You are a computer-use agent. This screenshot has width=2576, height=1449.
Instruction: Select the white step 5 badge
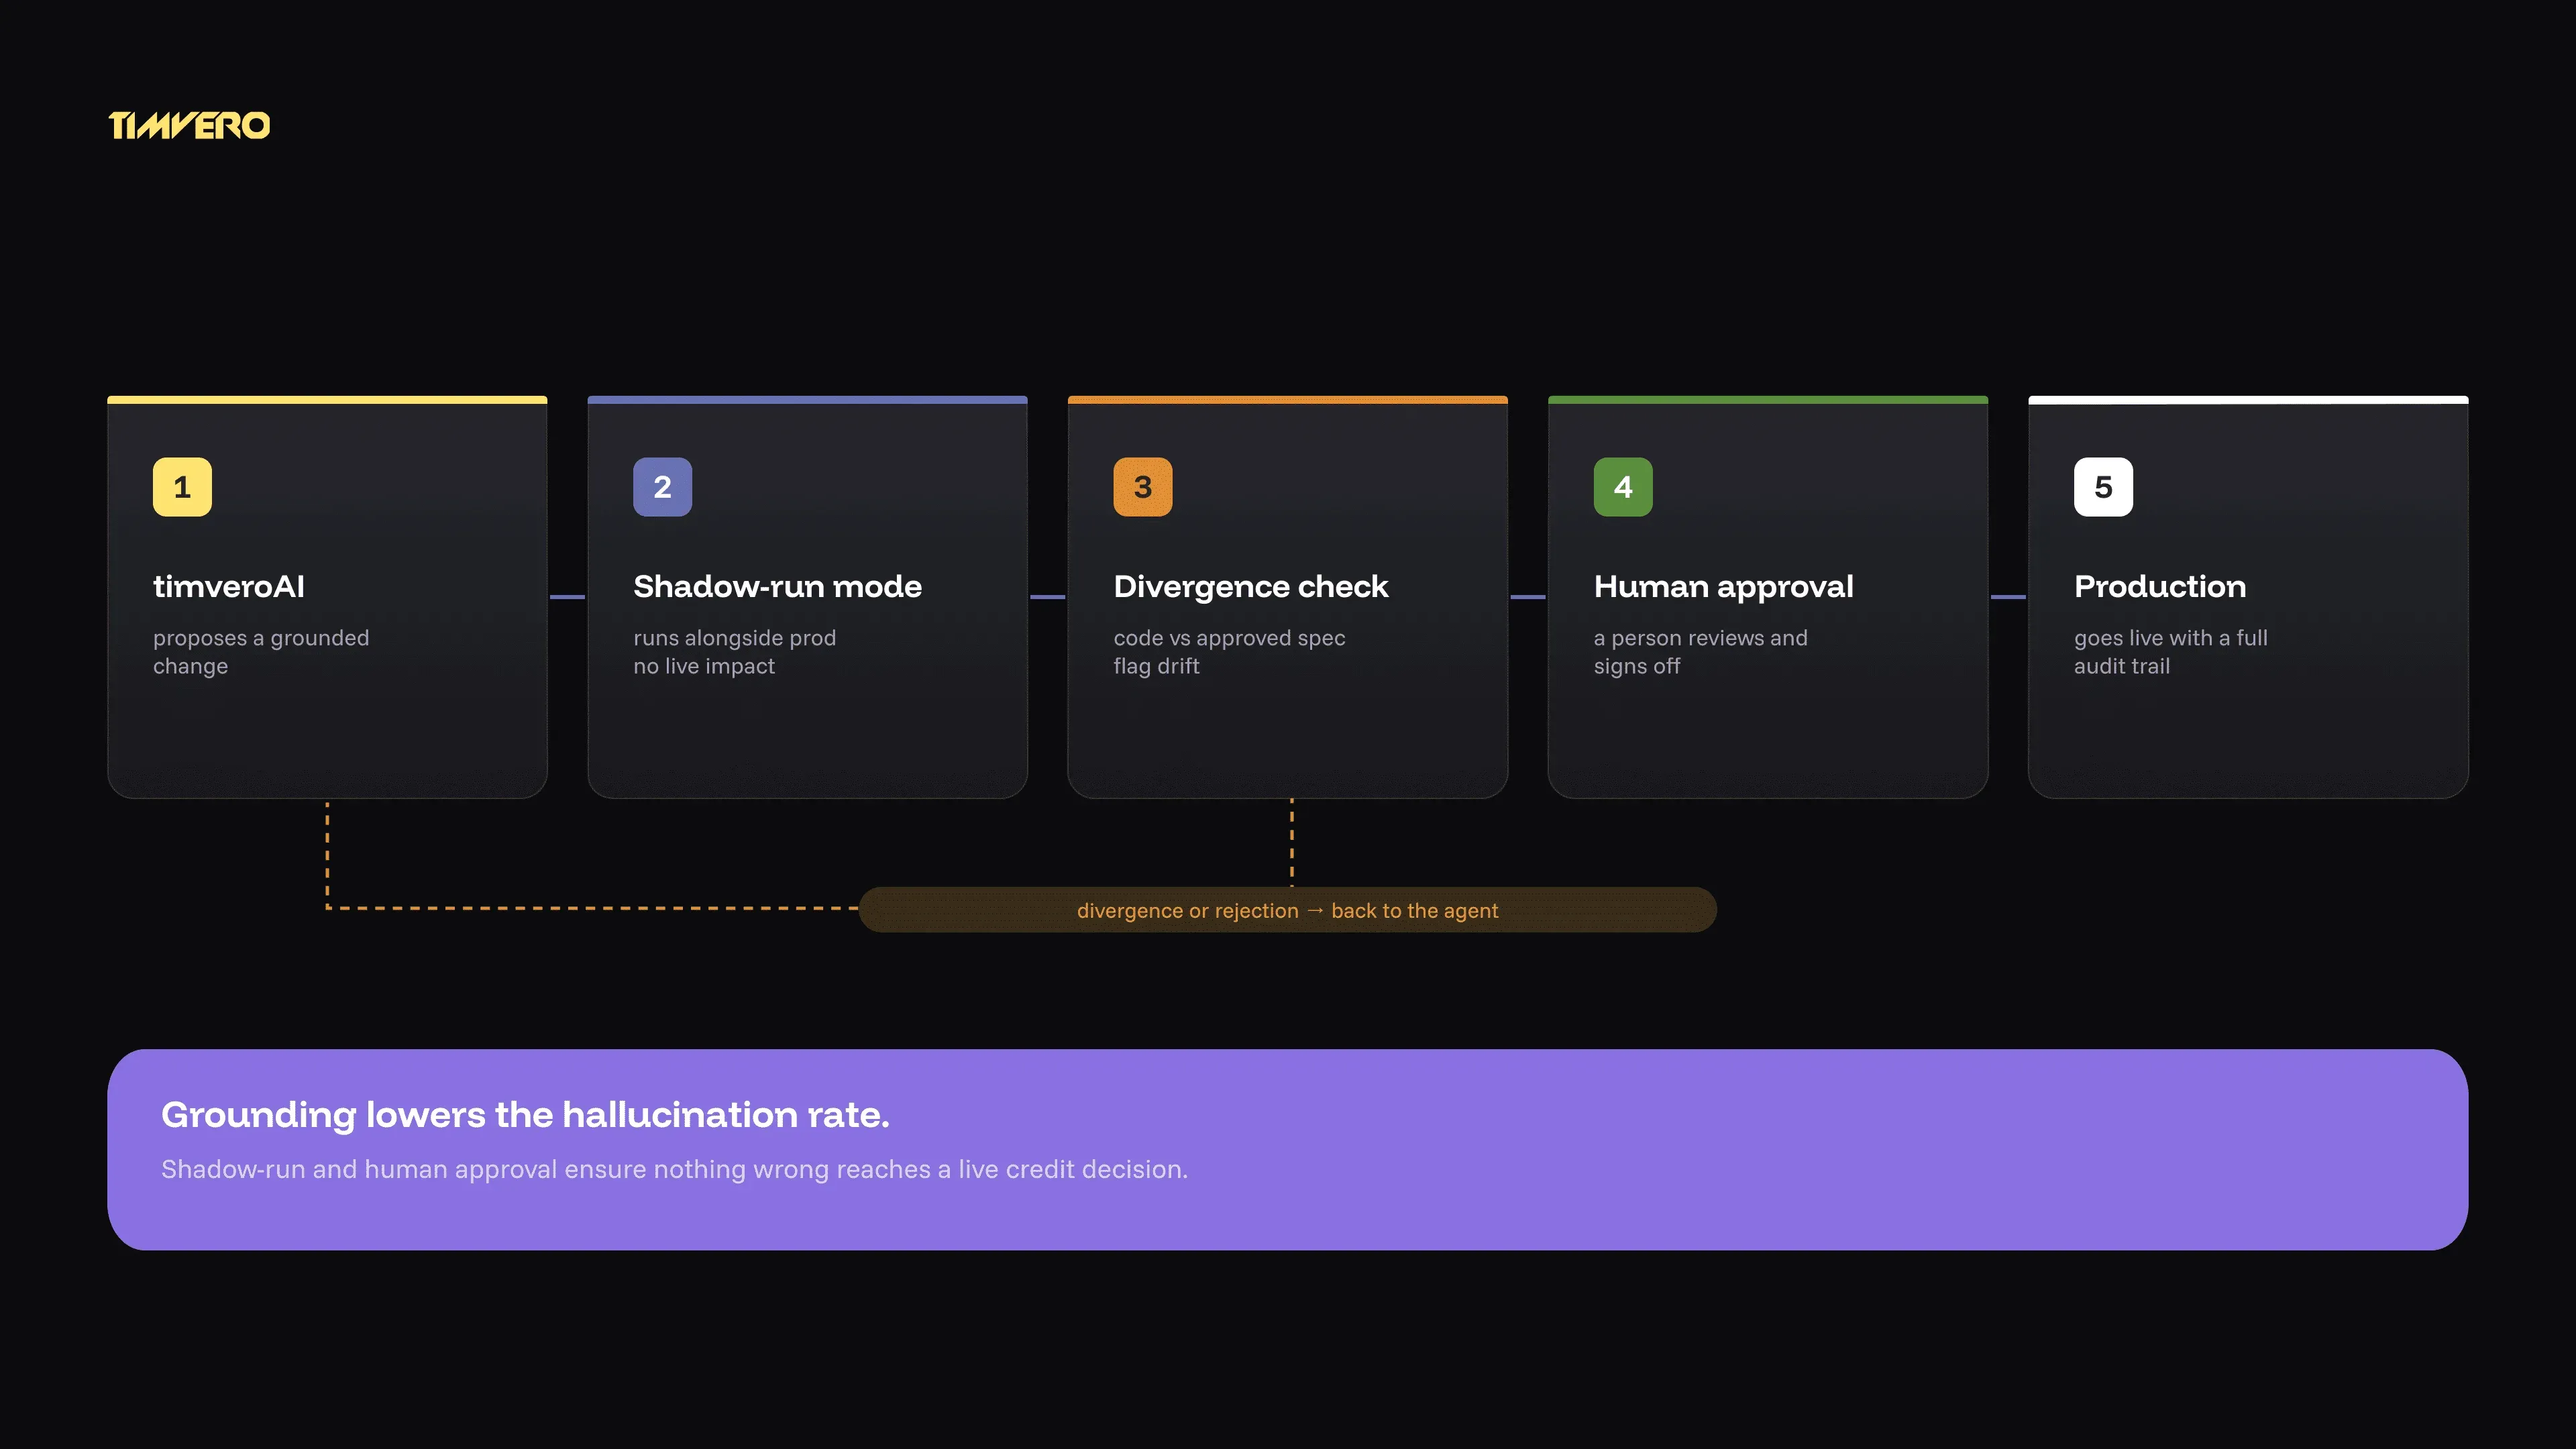tap(2103, 487)
